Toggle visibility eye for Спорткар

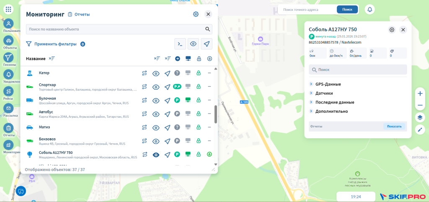point(156,87)
